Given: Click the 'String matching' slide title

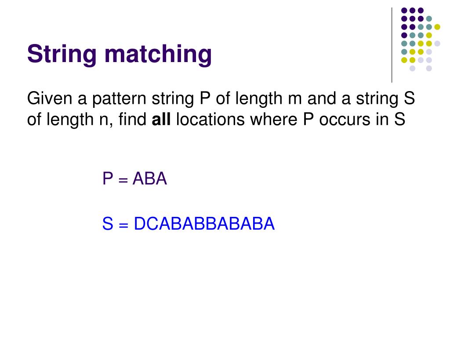Looking at the screenshot, I should pyautogui.click(x=120, y=54).
